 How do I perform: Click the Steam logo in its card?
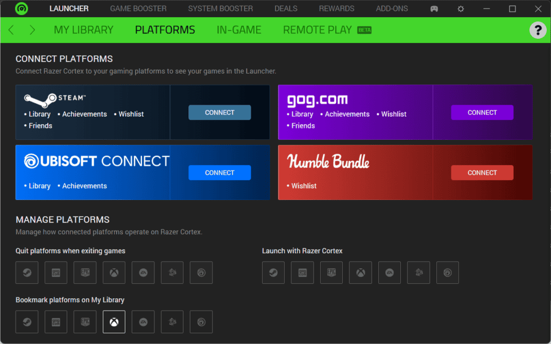point(55,99)
